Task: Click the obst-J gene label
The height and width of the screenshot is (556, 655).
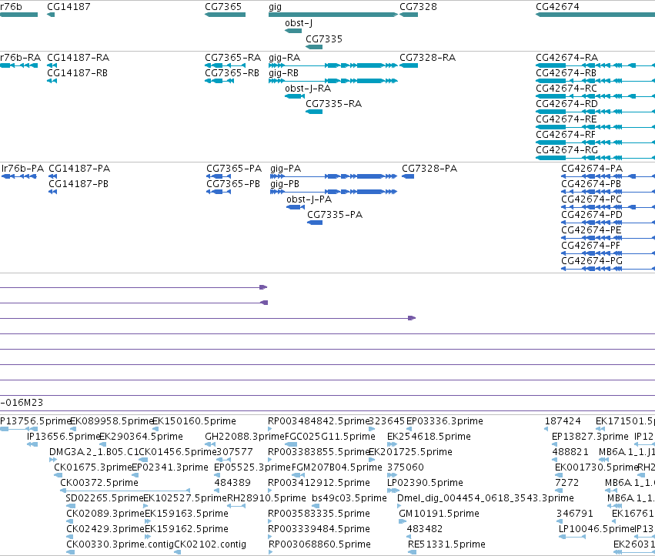Action: (x=299, y=23)
